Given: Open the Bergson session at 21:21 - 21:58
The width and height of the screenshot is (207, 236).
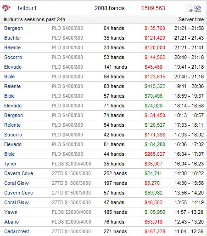Looking at the screenshot, I should [13, 29].
